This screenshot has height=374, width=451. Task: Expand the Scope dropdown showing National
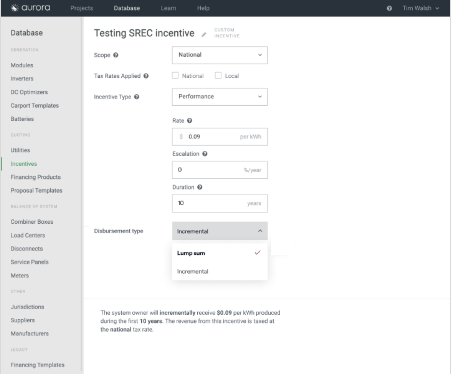219,55
